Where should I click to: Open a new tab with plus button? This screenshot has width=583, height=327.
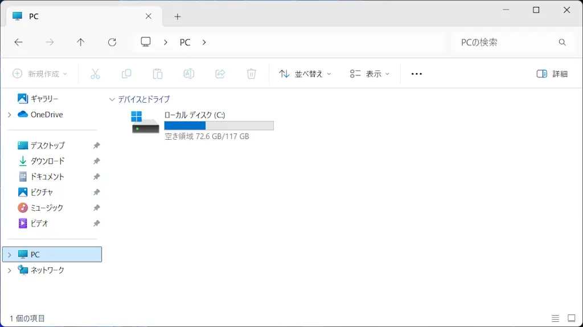(177, 16)
